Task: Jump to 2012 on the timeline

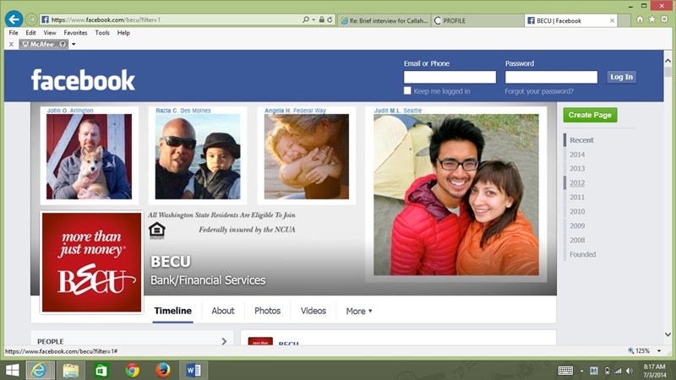Action: coord(577,183)
